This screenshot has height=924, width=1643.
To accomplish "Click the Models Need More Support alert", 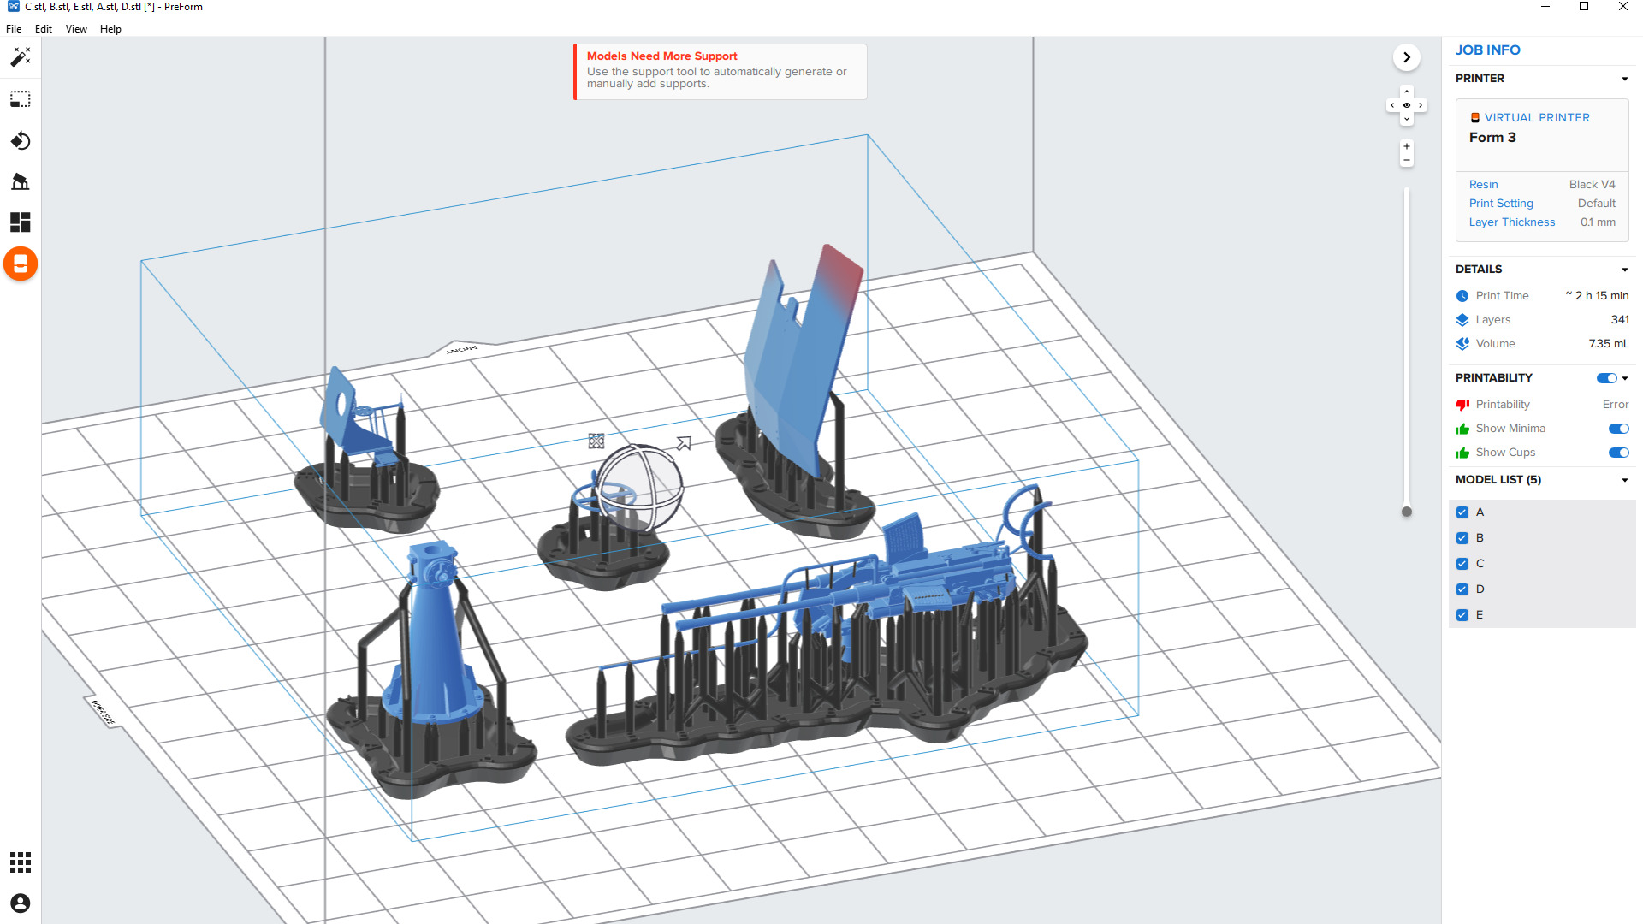I will 721,72.
